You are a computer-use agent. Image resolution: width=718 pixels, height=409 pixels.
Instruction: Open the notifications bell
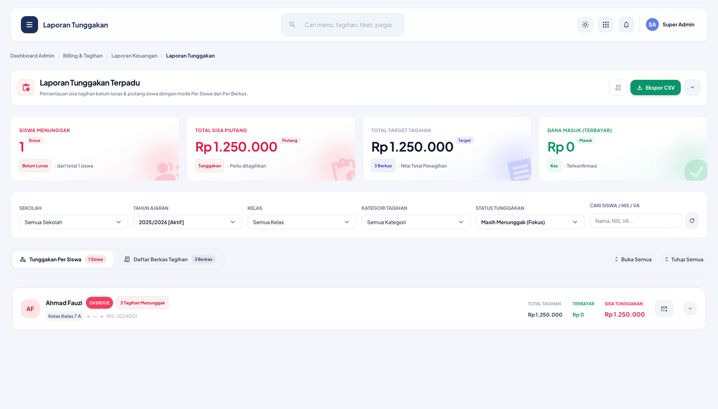tap(626, 25)
